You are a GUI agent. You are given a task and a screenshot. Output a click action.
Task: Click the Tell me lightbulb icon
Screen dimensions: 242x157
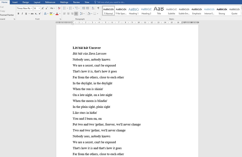point(95,2)
